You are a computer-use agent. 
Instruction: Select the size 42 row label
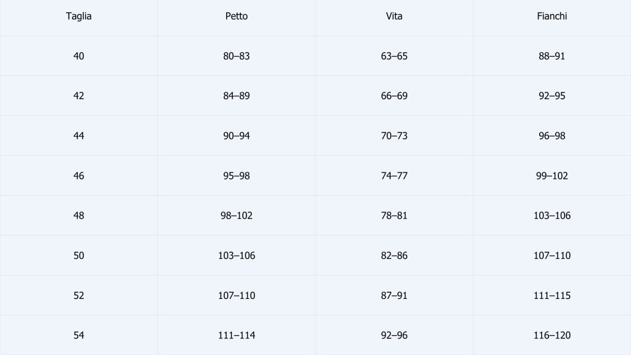click(79, 96)
